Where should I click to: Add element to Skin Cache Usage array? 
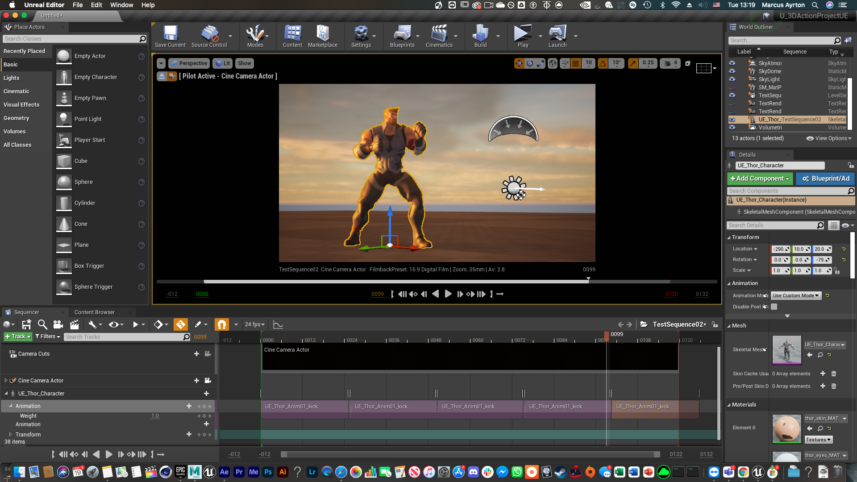(823, 374)
